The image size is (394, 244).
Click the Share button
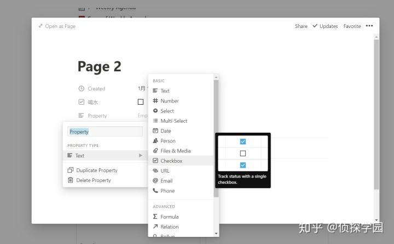pyautogui.click(x=301, y=26)
